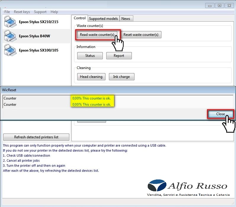Click Reset waste counter(s) button
The width and height of the screenshot is (236, 207).
click(141, 35)
